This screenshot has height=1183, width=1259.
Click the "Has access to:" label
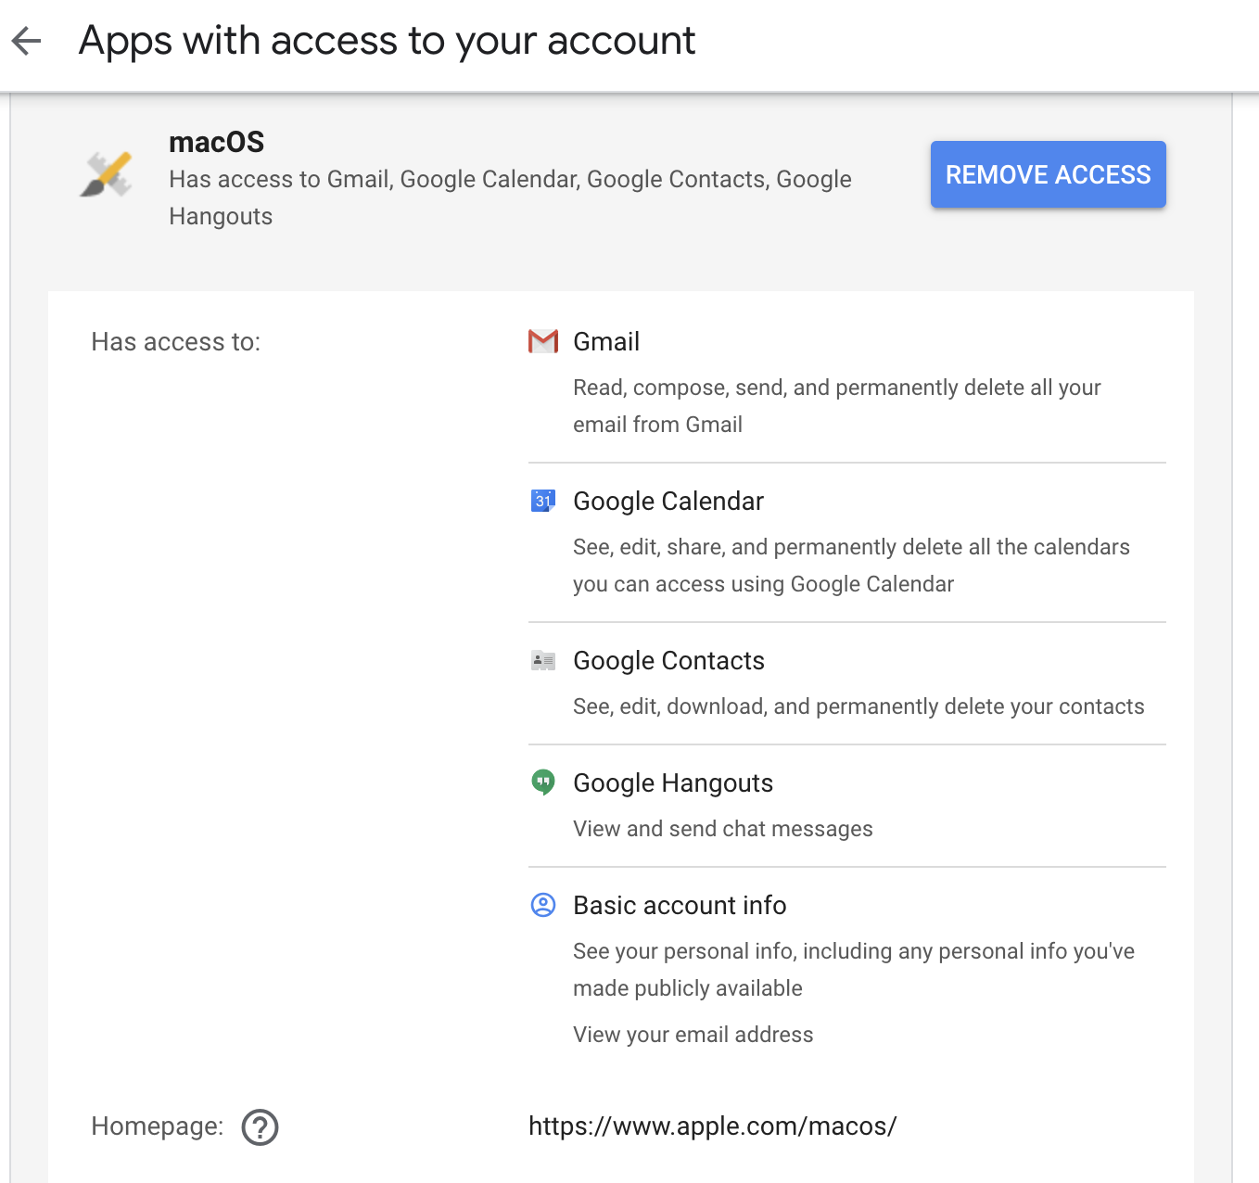point(175,342)
